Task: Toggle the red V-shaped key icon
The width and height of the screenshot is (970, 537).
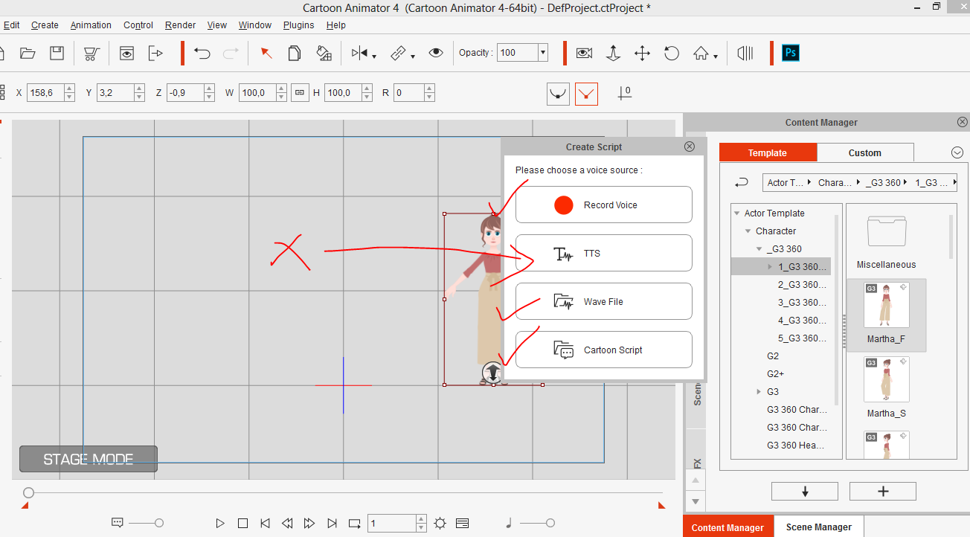Action: coord(587,94)
